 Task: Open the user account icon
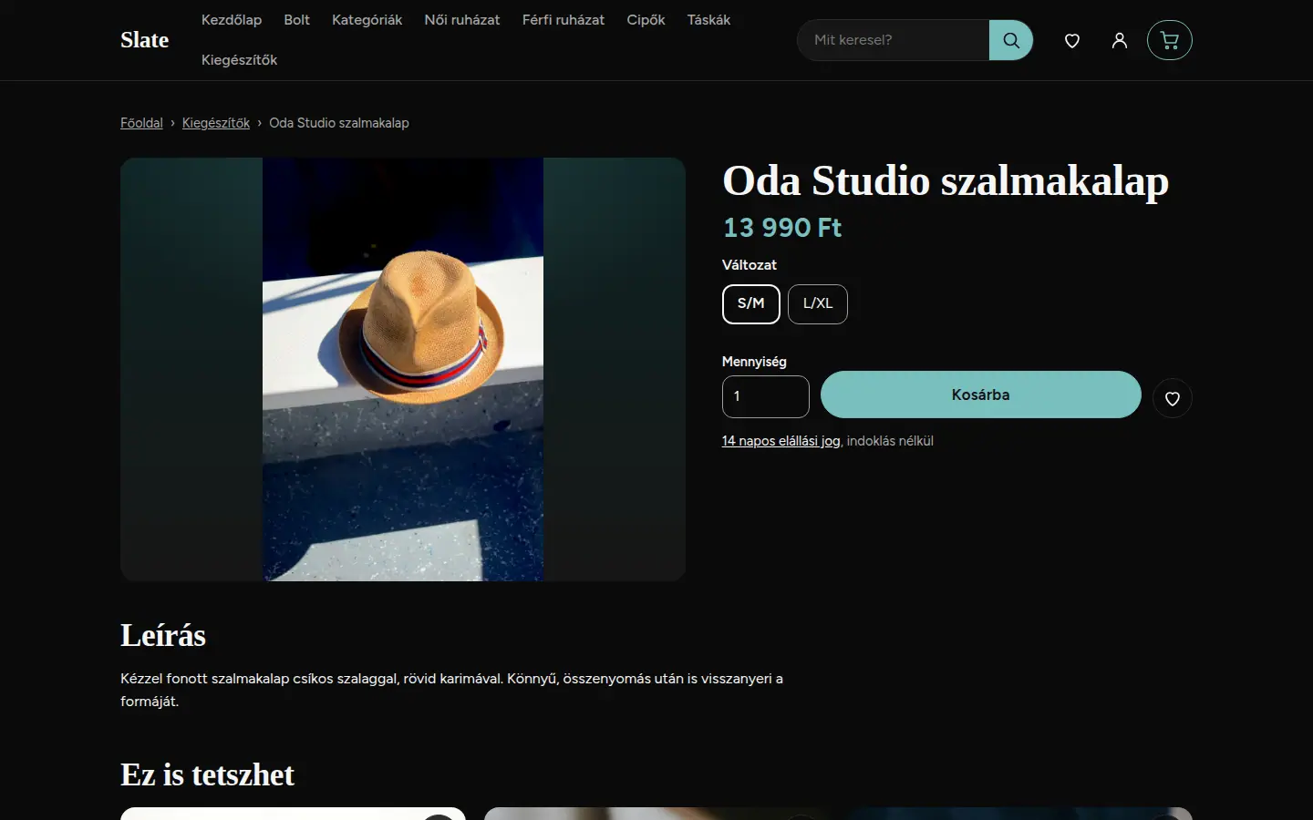click(x=1120, y=40)
